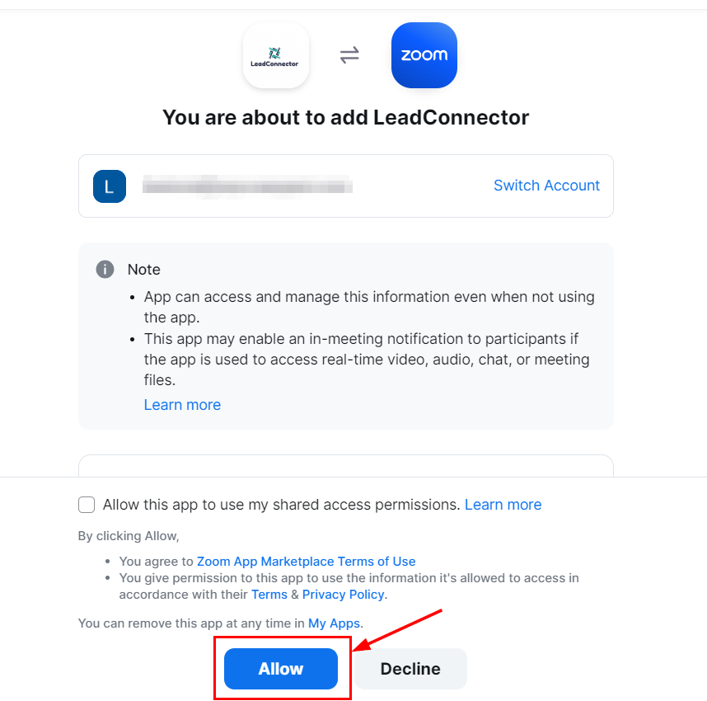Click the connection arrows between the app icons
Image resolution: width=707 pixels, height=701 pixels.
(x=349, y=55)
